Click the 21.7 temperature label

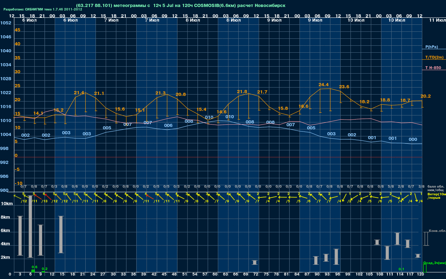(262, 92)
